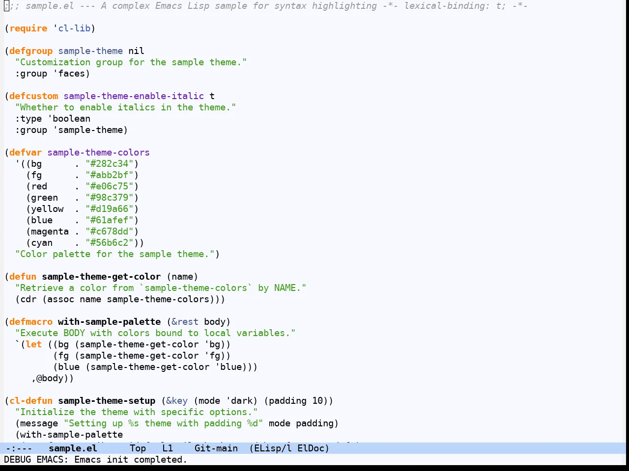Click the sample.el buffer name in mode line

click(73, 448)
